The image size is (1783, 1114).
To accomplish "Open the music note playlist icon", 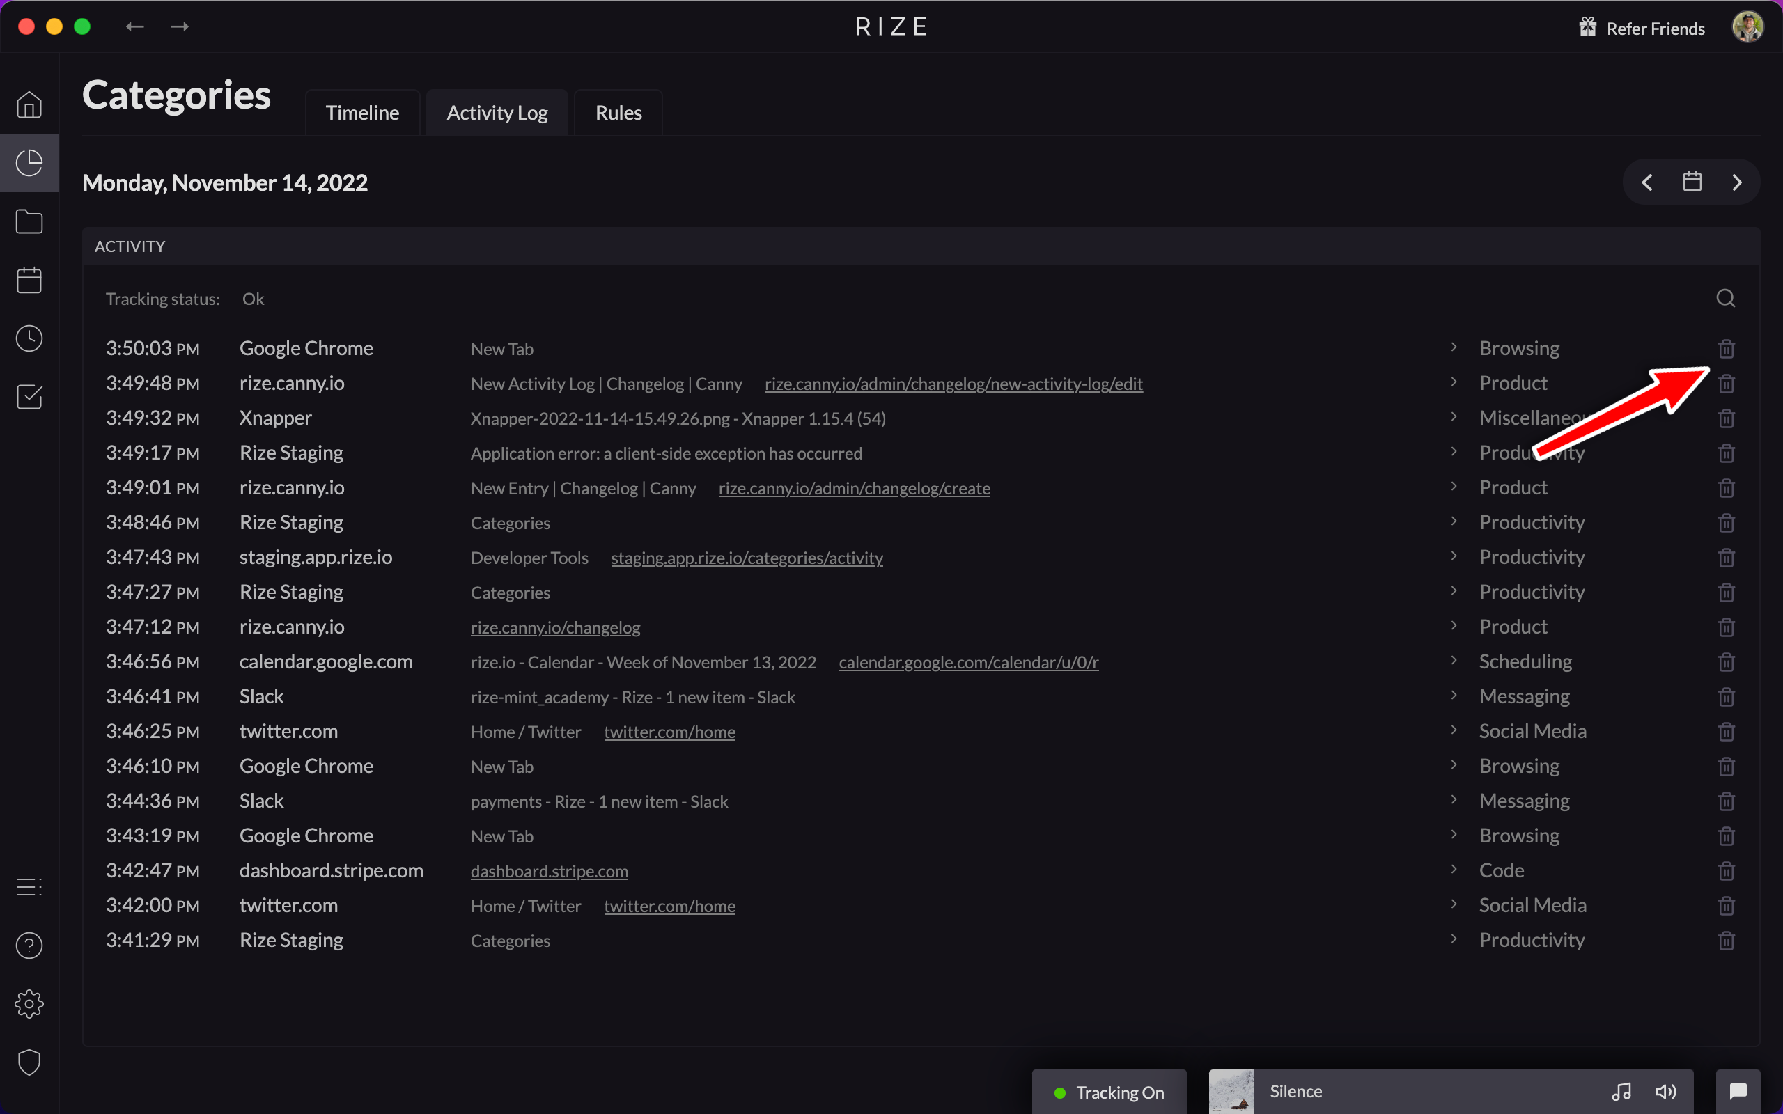I will 1621,1092.
